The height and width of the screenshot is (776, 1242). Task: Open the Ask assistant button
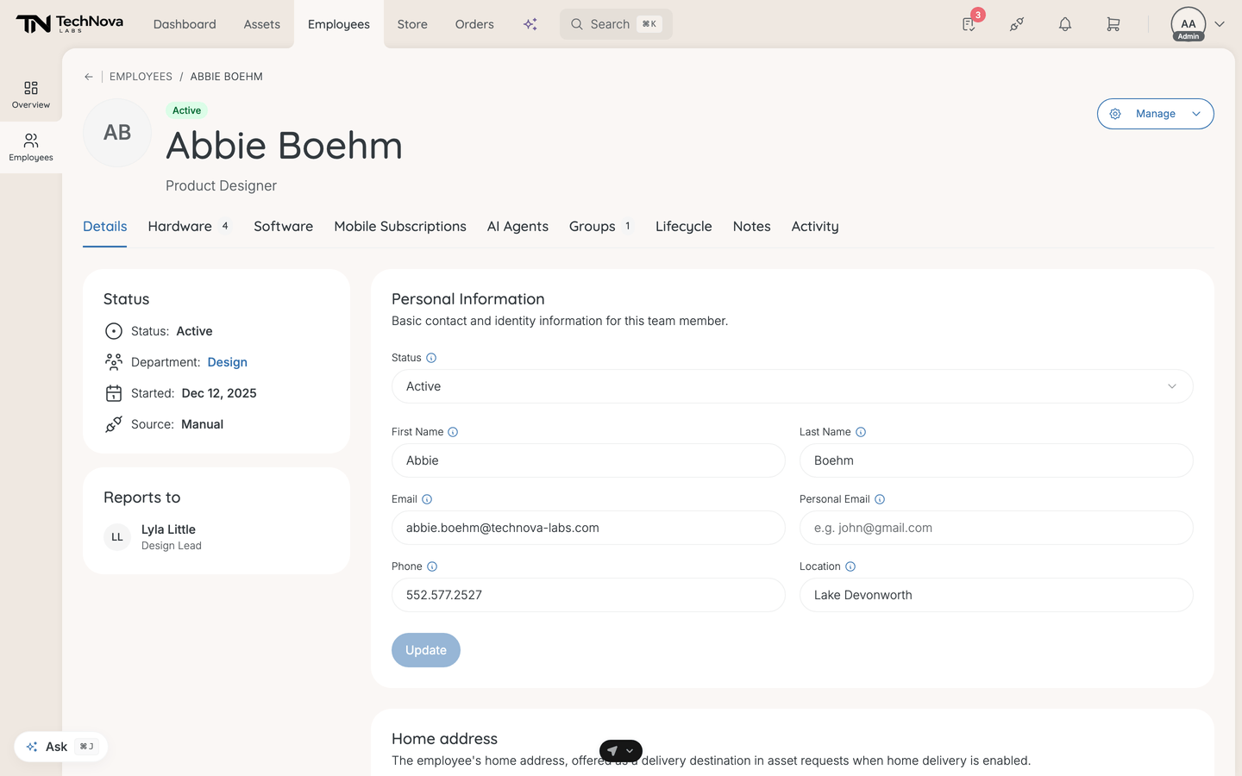pos(61,747)
